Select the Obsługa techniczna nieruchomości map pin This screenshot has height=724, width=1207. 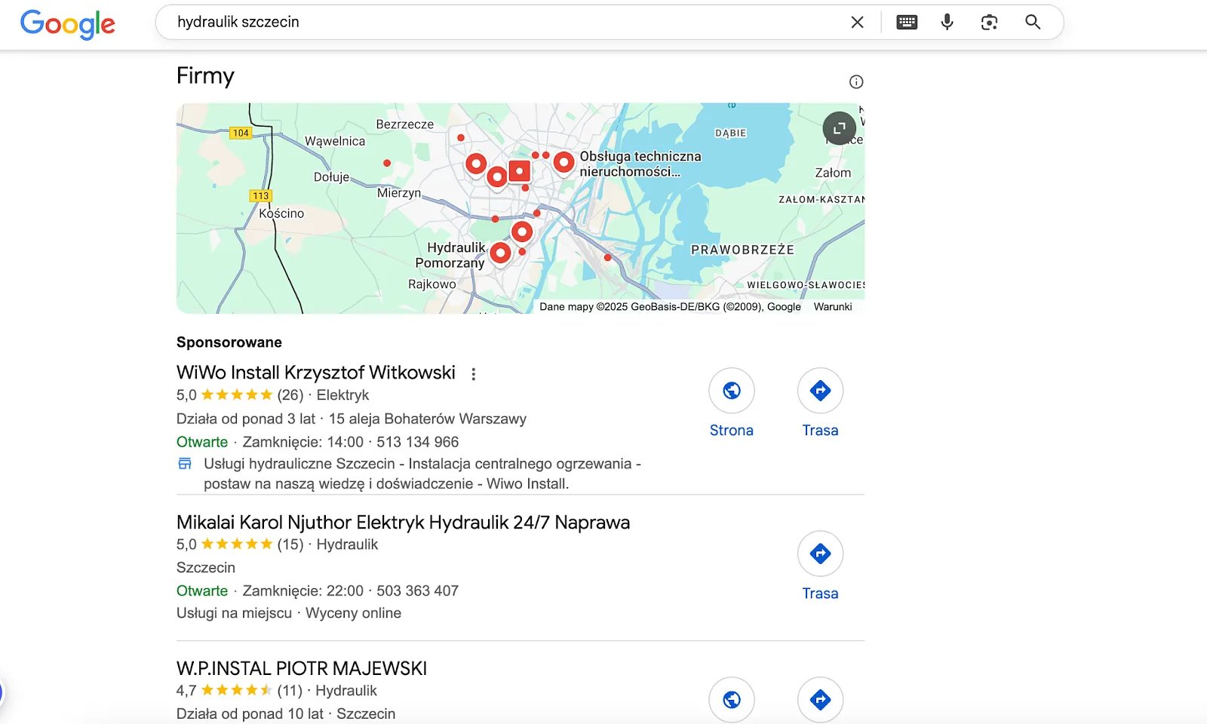tap(564, 162)
